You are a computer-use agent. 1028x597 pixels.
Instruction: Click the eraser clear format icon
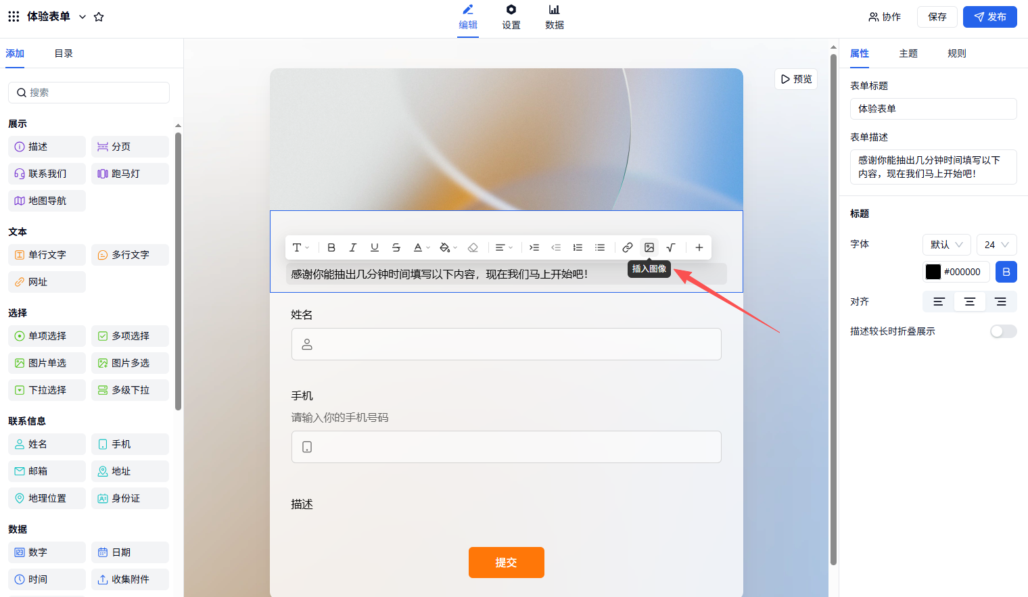[x=473, y=247]
